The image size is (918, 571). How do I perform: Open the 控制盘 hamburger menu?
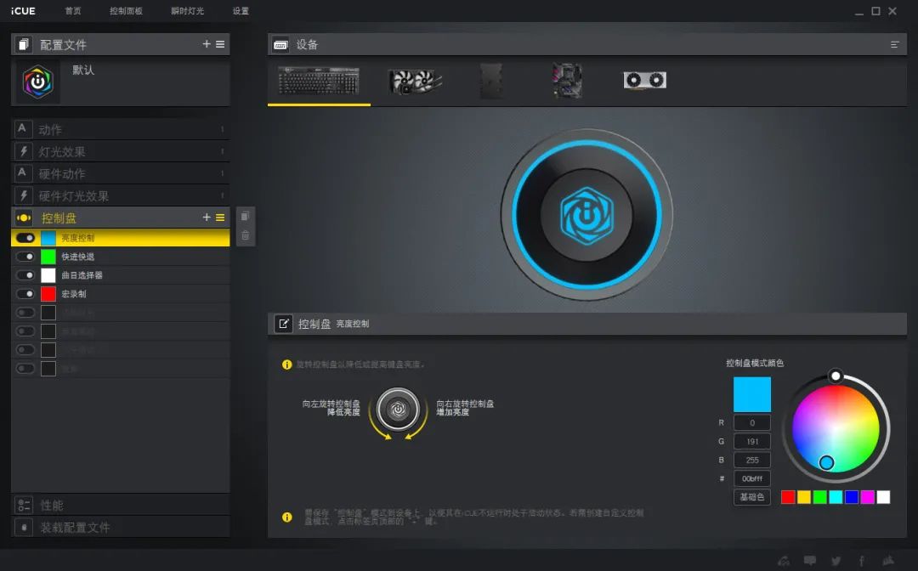[220, 218]
